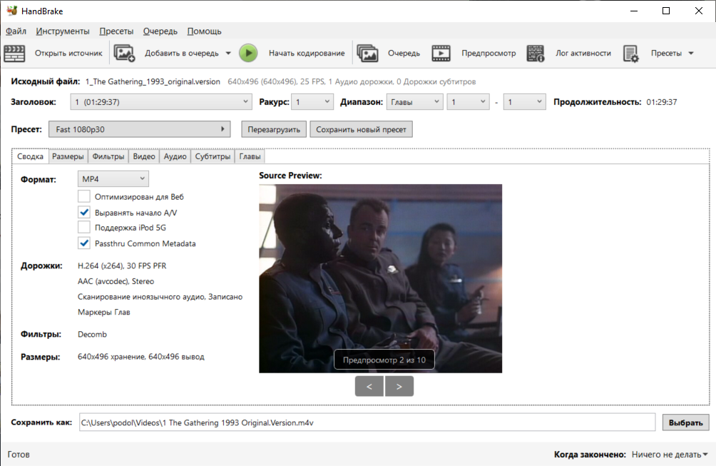Open the end chapter dropdown
Viewport: 716px width, 466px height.
coord(525,102)
